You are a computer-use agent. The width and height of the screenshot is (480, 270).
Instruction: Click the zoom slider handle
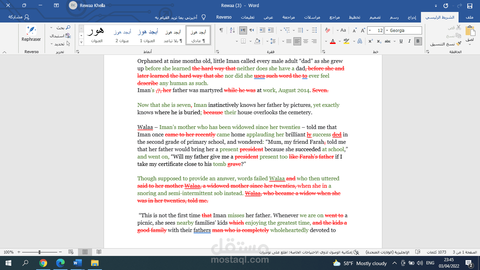tap(39, 252)
